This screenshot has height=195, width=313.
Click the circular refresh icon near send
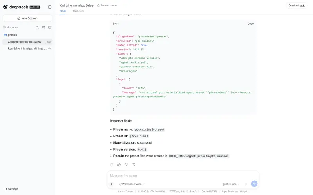pyautogui.click(x=246, y=184)
